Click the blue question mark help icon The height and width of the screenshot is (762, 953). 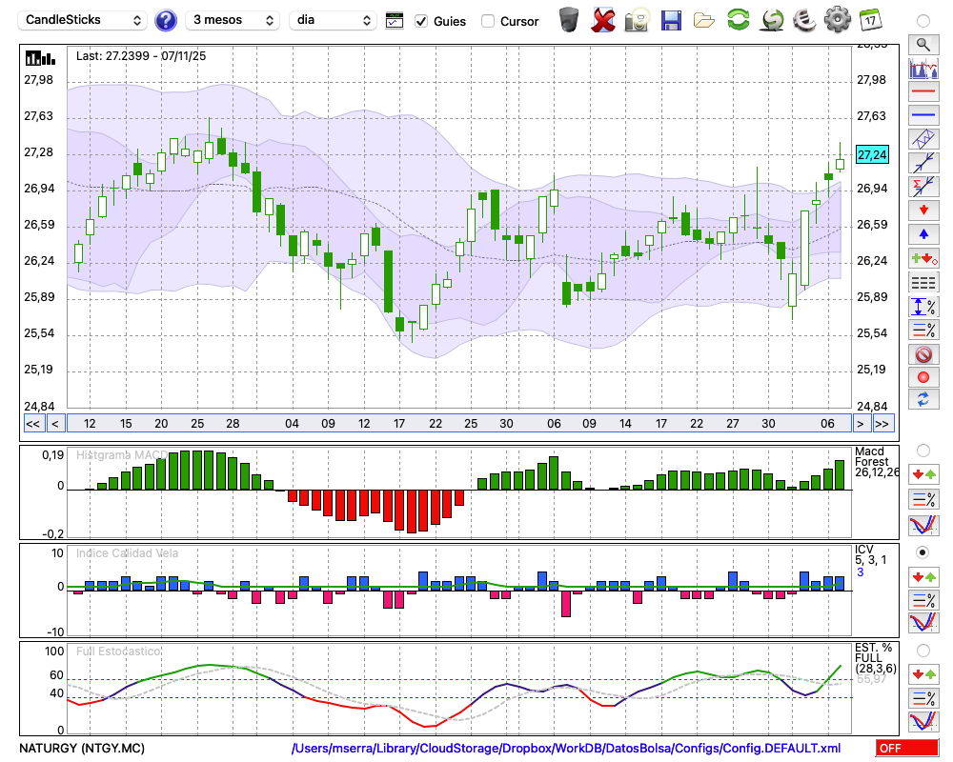166,20
